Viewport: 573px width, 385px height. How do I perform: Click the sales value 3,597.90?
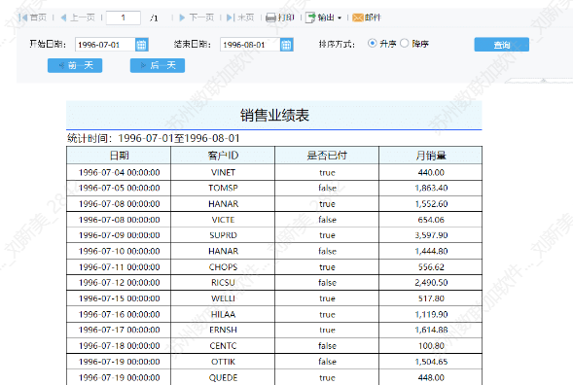click(x=431, y=235)
